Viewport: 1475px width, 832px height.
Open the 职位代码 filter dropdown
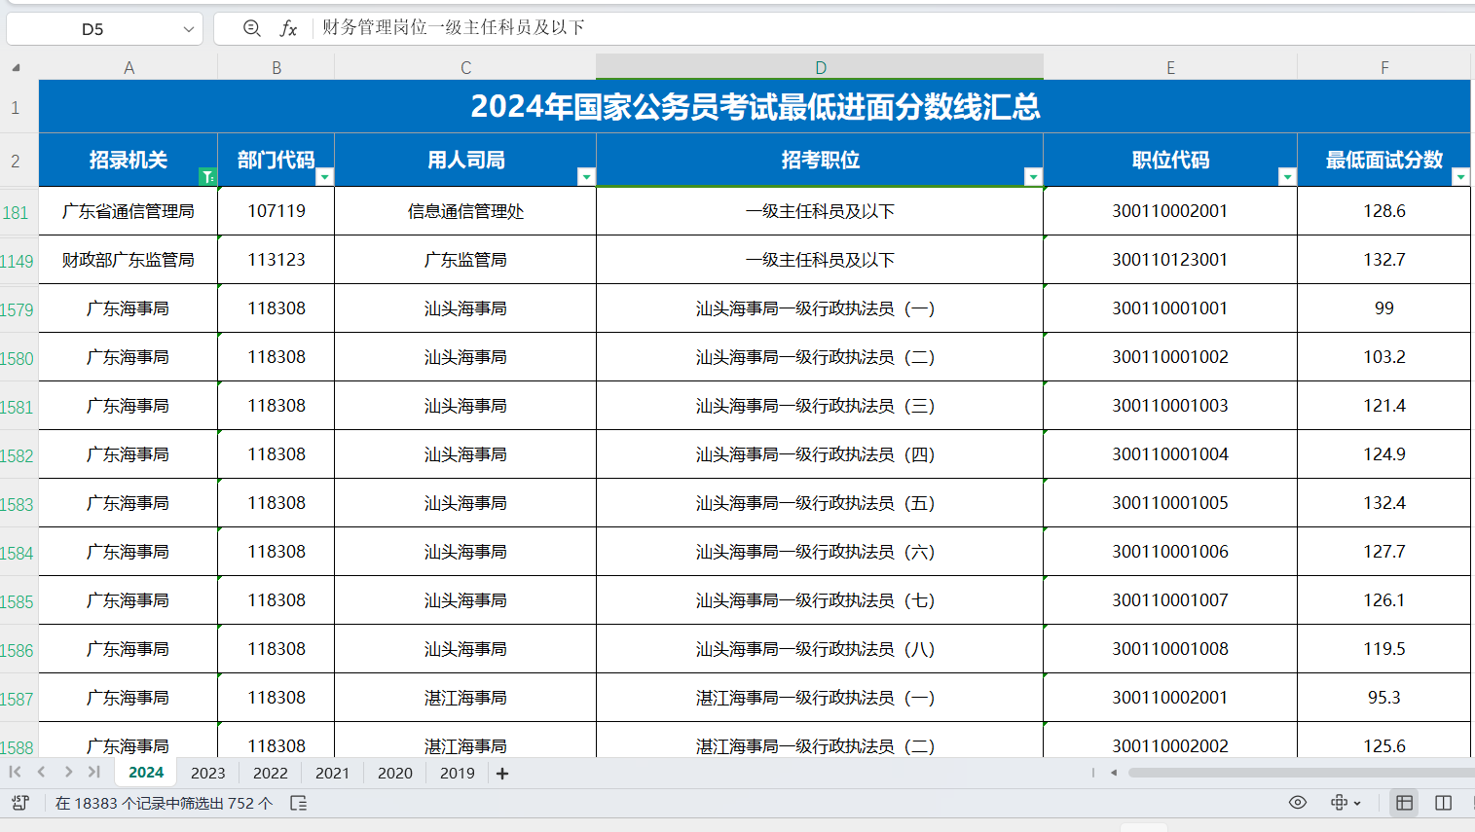1287,176
